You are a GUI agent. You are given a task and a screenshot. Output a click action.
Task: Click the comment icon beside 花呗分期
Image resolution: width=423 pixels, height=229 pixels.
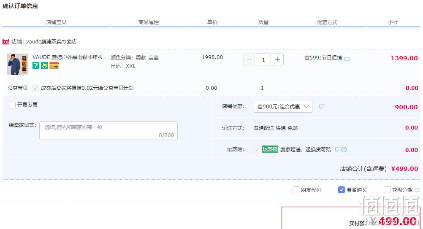click(x=418, y=190)
